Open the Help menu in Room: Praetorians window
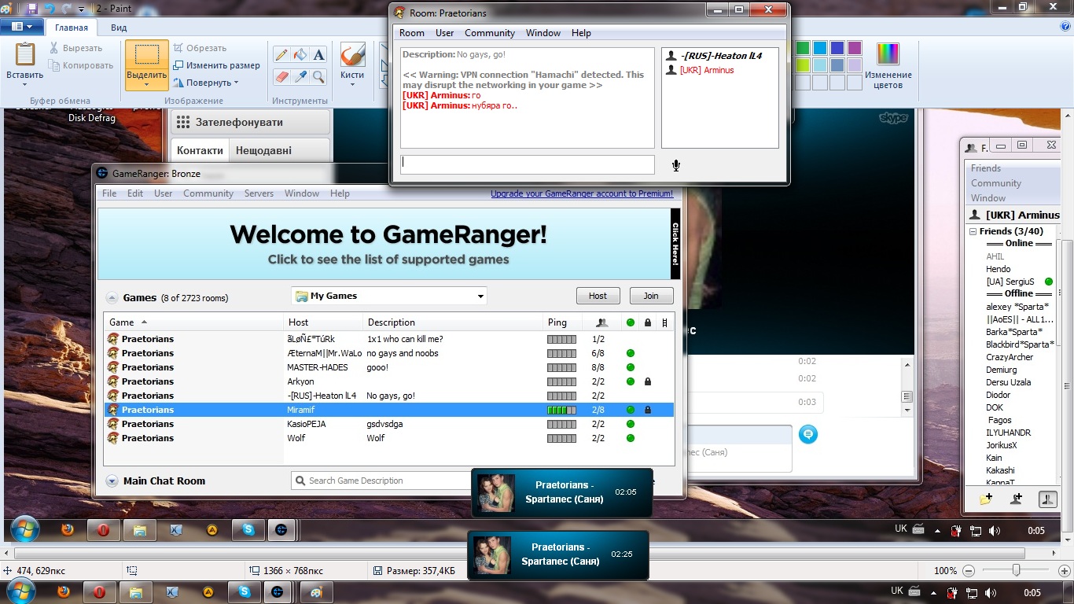This screenshot has width=1074, height=604. [x=581, y=33]
